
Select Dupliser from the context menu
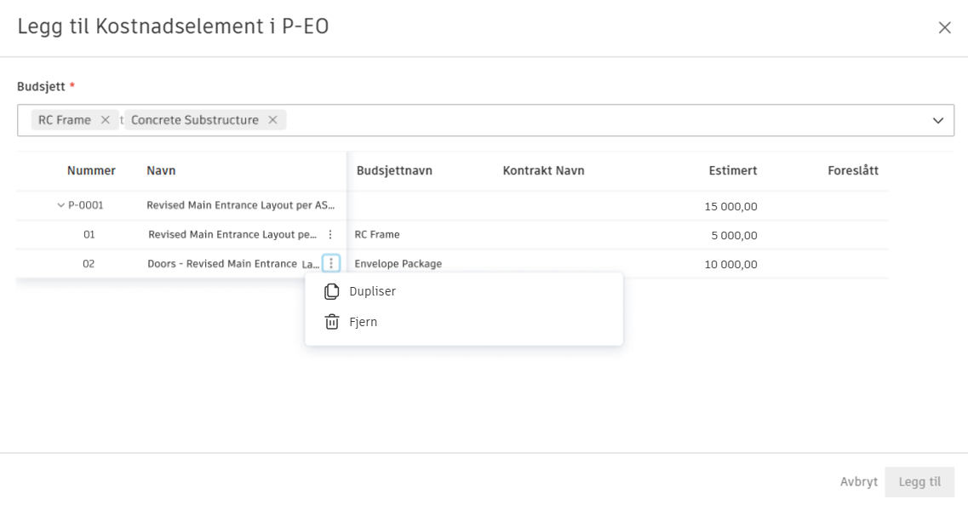[x=372, y=291]
